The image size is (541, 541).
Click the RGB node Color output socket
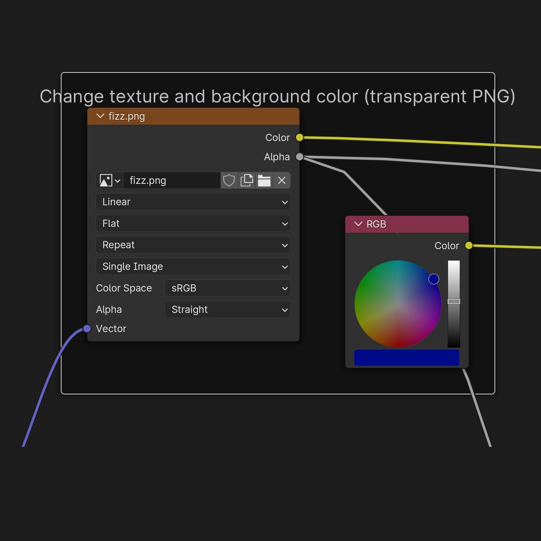pos(468,245)
